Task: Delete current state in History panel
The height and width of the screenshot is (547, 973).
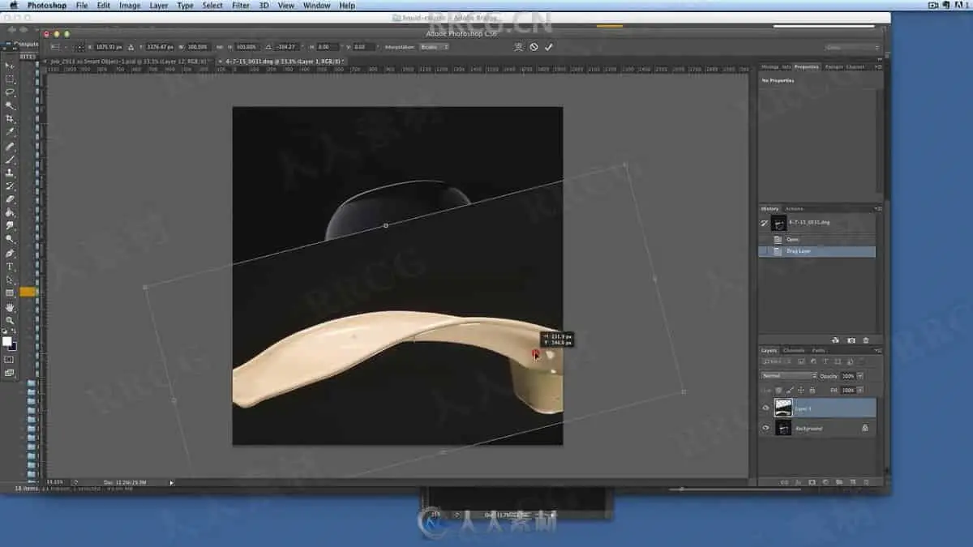Action: (866, 340)
